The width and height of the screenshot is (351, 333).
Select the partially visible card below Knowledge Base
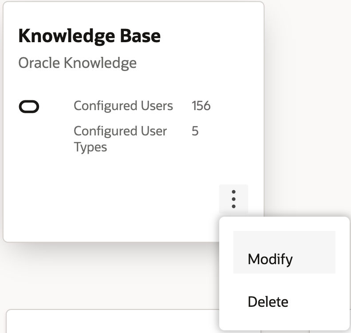(111, 322)
